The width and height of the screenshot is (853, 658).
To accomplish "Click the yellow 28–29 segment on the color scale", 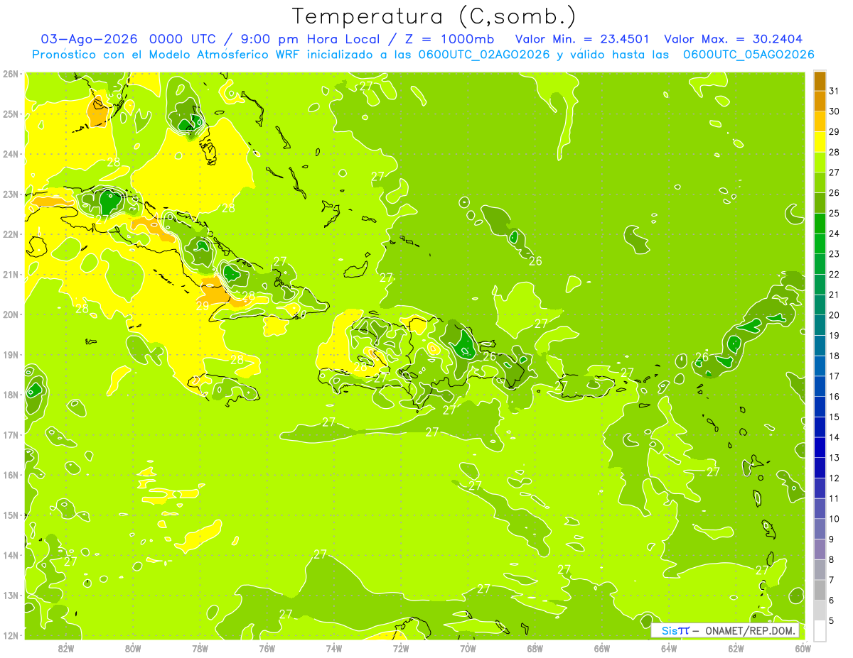I will [820, 142].
